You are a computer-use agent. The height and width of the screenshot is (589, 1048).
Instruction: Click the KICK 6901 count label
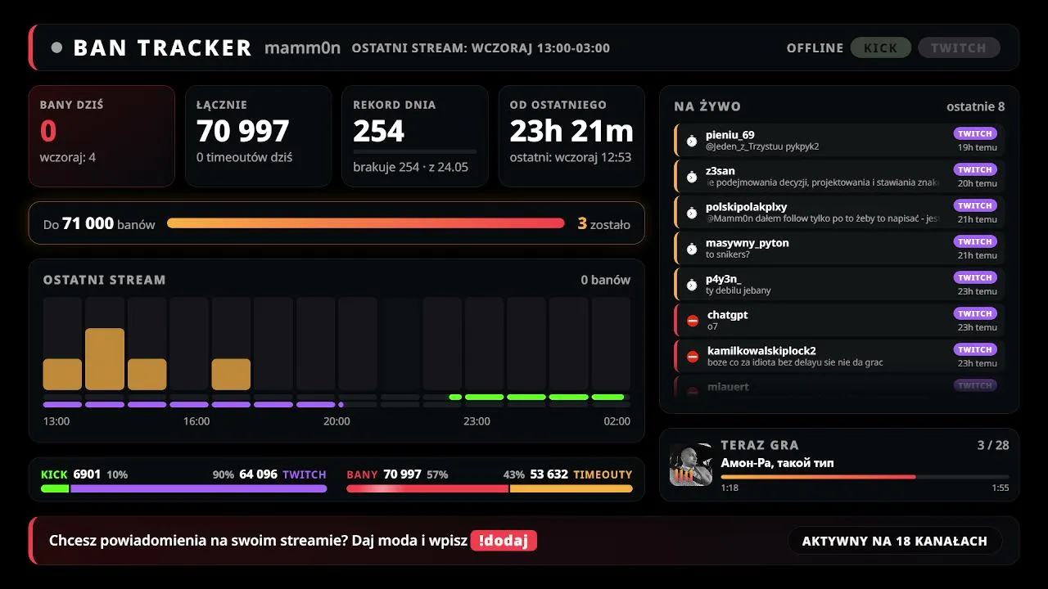tap(70, 474)
